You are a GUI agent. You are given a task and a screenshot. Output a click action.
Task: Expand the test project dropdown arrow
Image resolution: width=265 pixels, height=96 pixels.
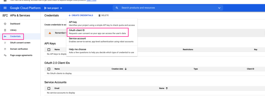[x=61, y=8]
